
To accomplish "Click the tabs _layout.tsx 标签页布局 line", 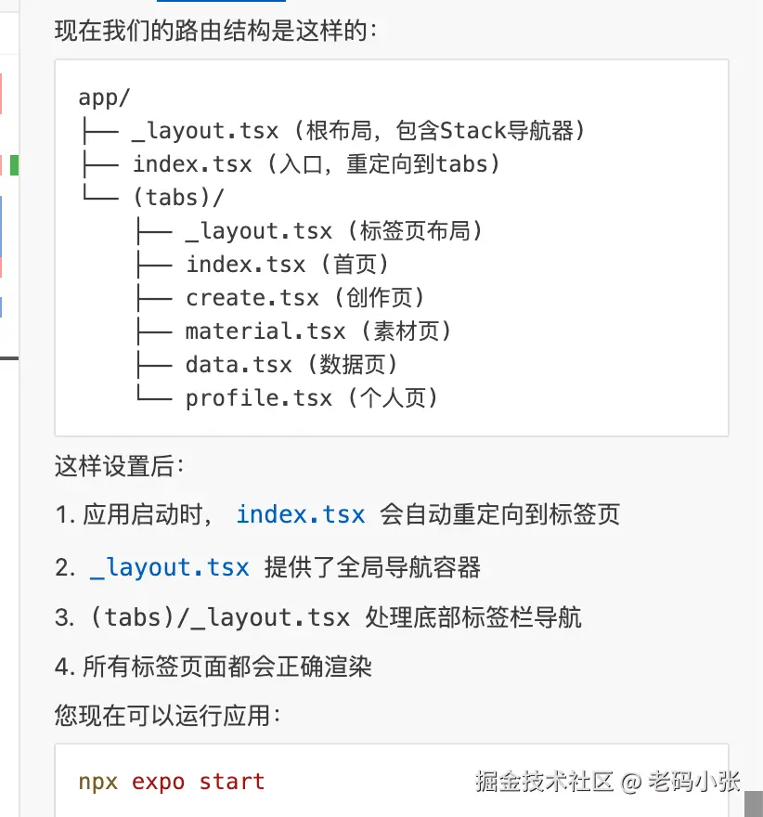I will point(310,231).
